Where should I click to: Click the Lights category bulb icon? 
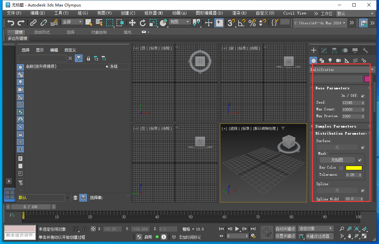(329, 60)
